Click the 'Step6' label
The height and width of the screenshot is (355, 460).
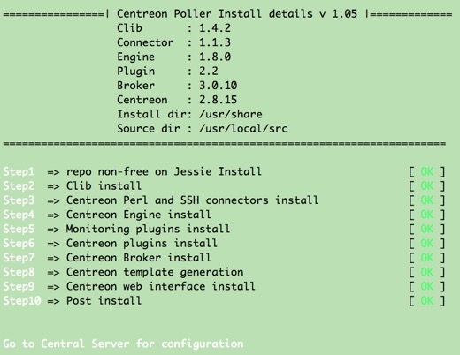(19, 244)
